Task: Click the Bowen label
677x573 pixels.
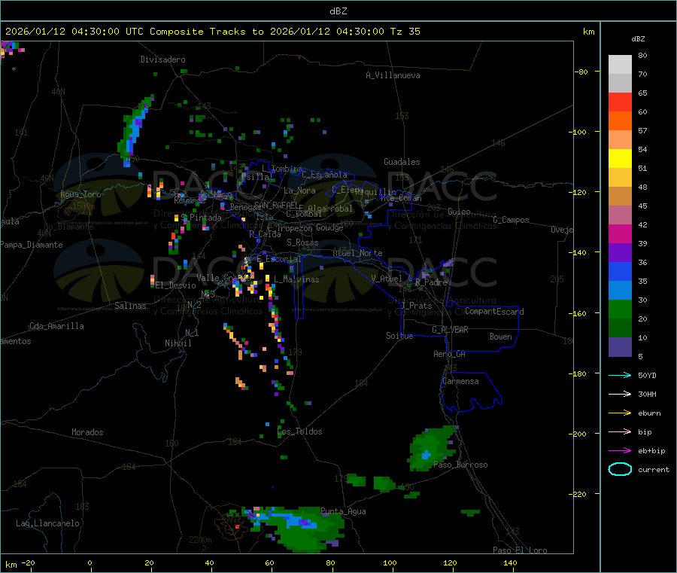Action: (x=500, y=336)
